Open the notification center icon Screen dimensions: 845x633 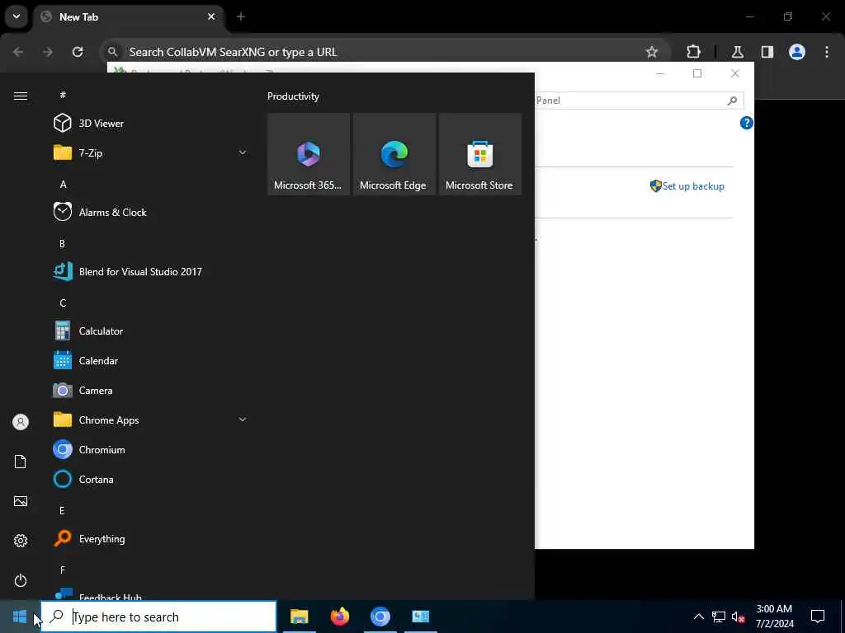818,617
